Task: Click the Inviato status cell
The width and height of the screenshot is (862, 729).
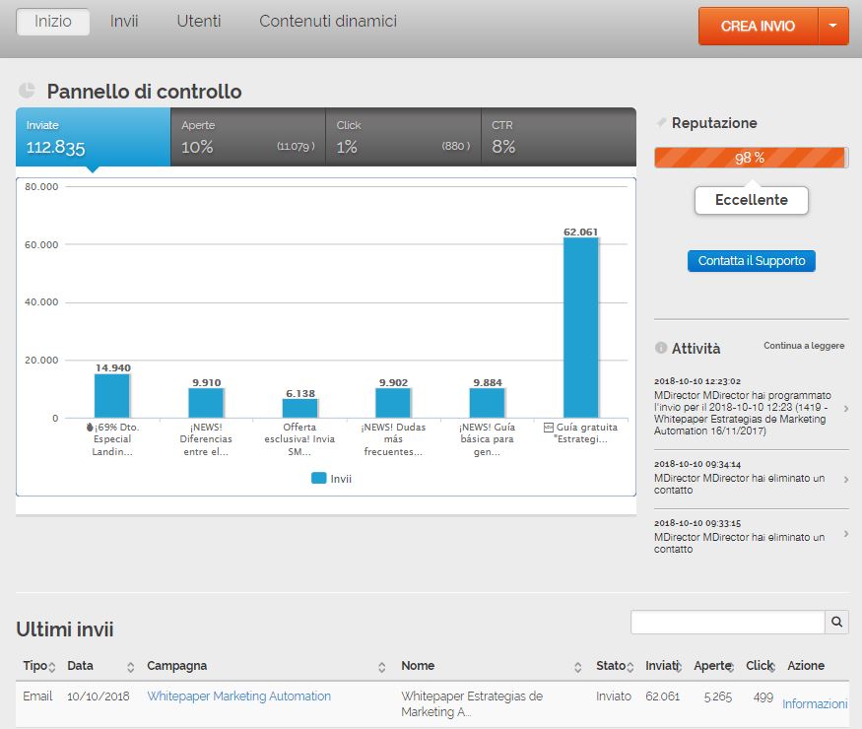Action: tap(614, 696)
